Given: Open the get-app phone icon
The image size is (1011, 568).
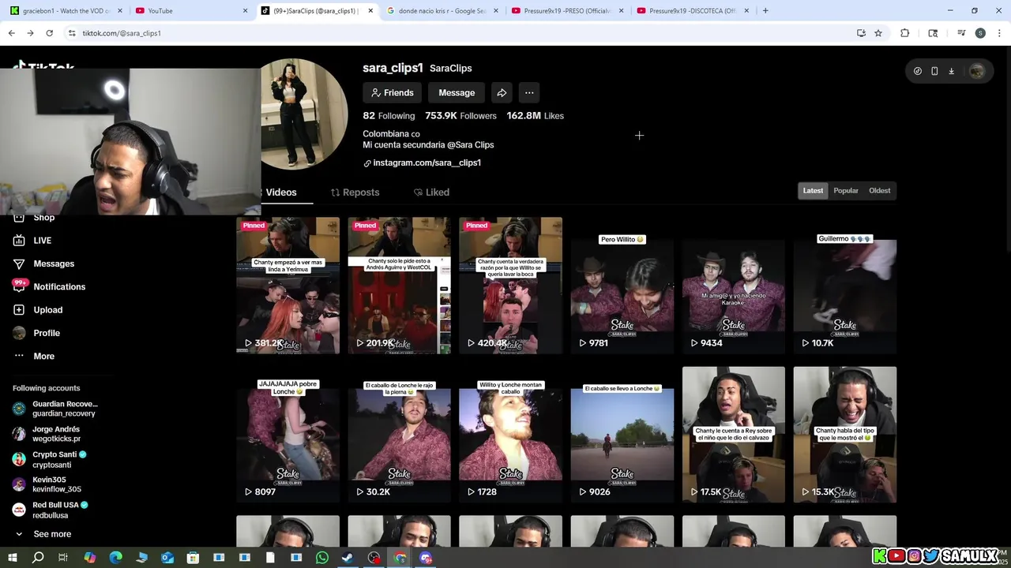Looking at the screenshot, I should [x=934, y=71].
